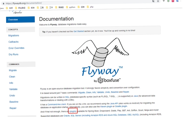Open the Maven plugin link
The height and width of the screenshot is (117, 183).
pos(106,107)
